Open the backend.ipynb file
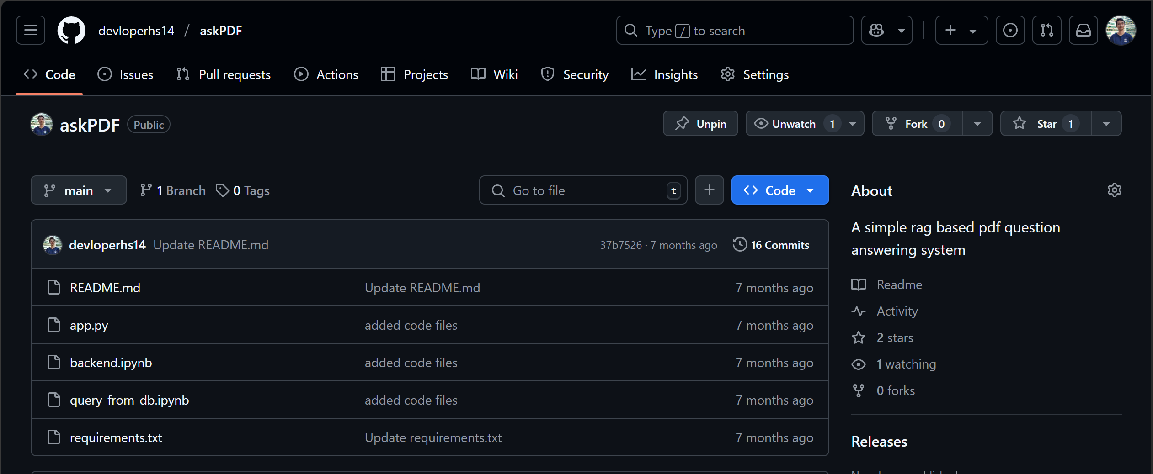 (111, 363)
